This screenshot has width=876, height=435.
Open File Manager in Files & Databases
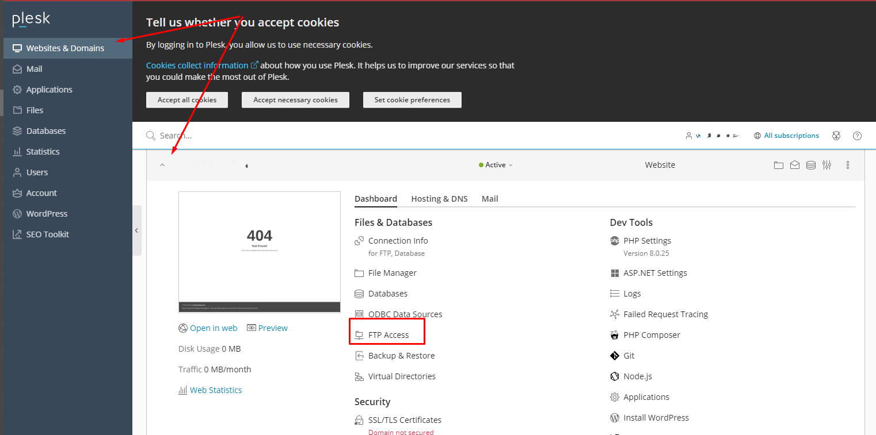393,273
